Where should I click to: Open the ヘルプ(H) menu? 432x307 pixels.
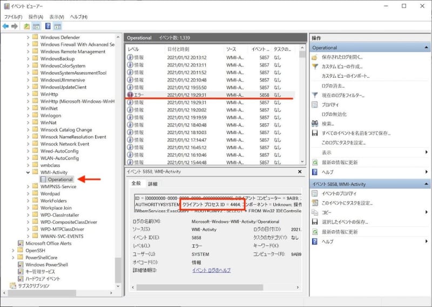pyautogui.click(x=79, y=17)
